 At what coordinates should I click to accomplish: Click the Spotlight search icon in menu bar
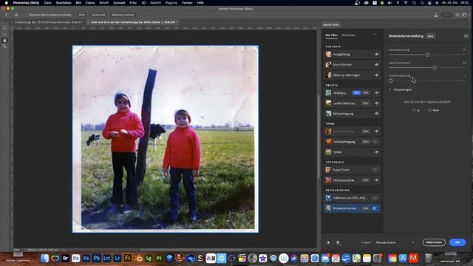click(x=422, y=3)
